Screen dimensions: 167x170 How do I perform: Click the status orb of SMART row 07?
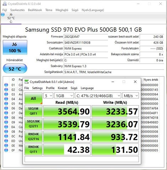pyautogui.click(x=6, y=113)
